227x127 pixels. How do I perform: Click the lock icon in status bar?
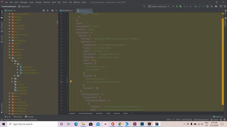(221, 120)
